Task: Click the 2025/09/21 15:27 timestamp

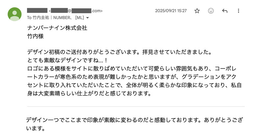Action: [x=171, y=11]
